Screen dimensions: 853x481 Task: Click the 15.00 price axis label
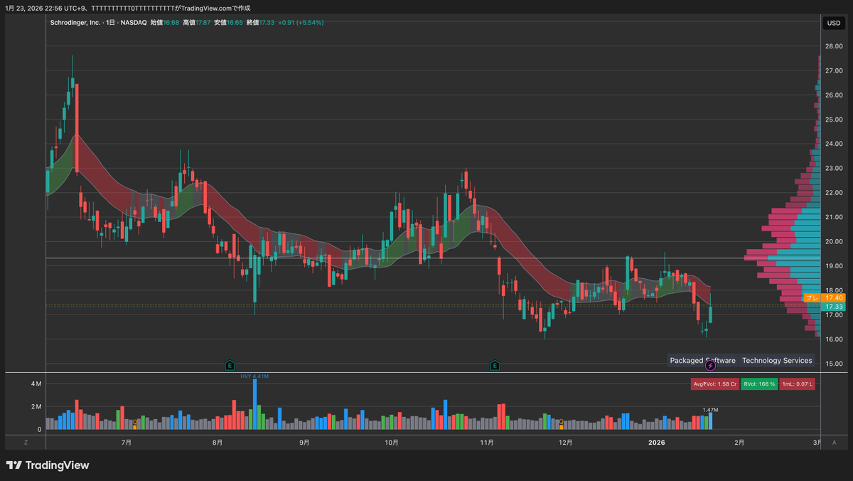pos(834,364)
